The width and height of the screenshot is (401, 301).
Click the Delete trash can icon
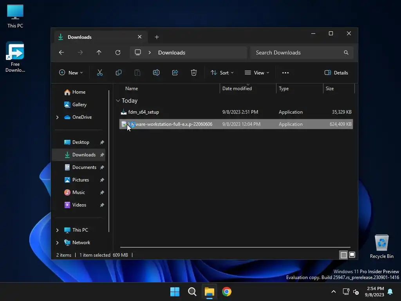[x=194, y=73]
